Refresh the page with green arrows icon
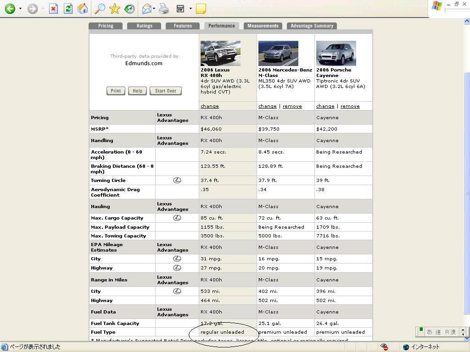Image resolution: width=470 pixels, height=352 pixels. point(68,9)
